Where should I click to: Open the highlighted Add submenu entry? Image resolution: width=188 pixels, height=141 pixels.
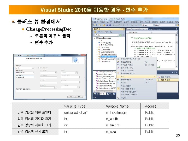click(137, 77)
